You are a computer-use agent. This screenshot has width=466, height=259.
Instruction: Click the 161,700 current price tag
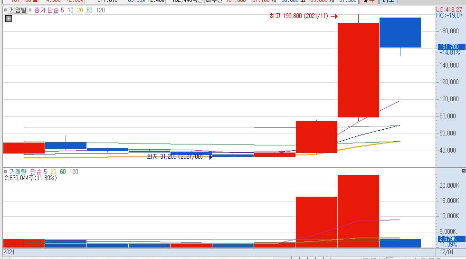(451, 47)
